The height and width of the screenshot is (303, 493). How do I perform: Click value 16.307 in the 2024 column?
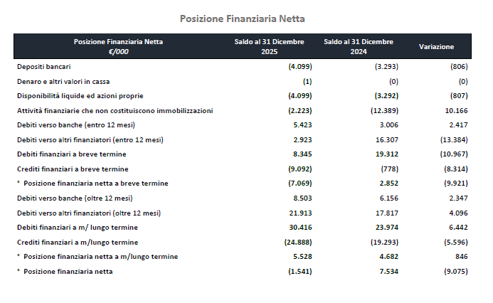coord(387,139)
